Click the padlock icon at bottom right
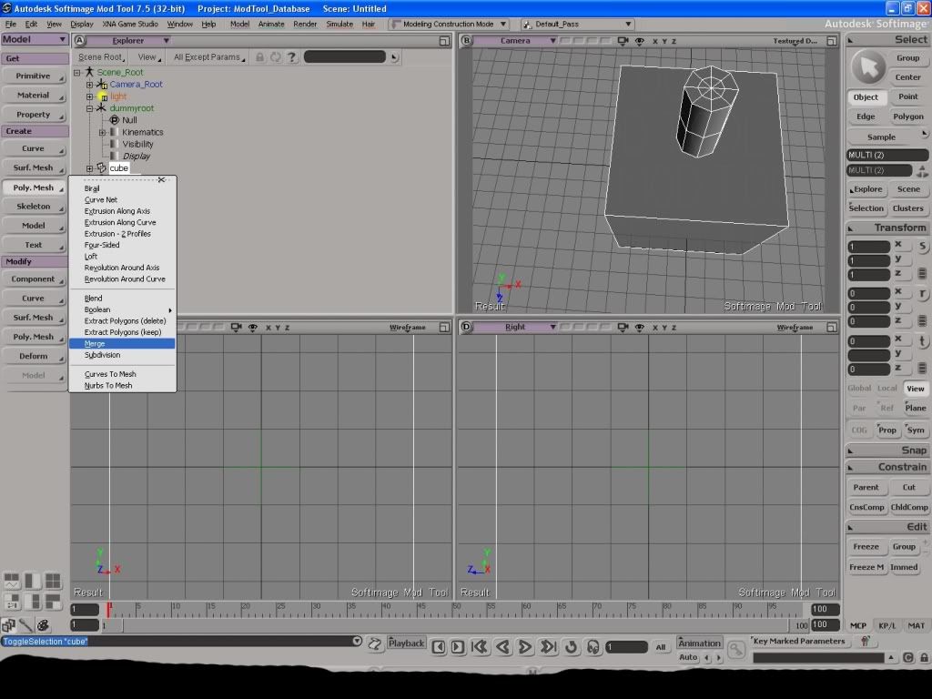Image resolution: width=932 pixels, height=699 pixels. coord(924,657)
